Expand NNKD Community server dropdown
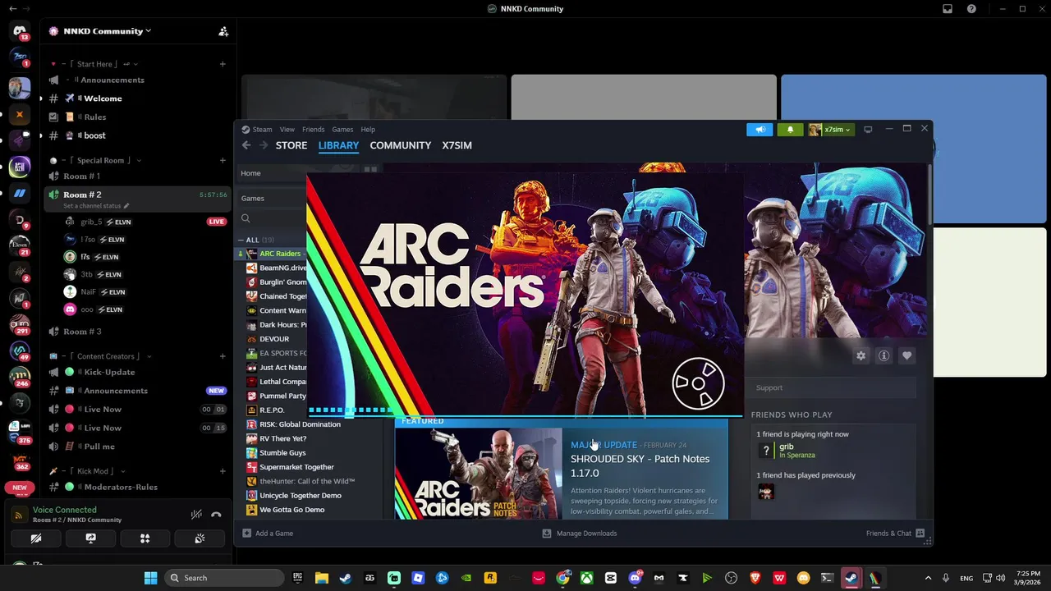The image size is (1051, 591). coord(148,31)
